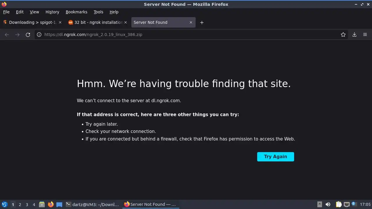Switch to the dartz@VM3 terminal window
Viewport: 372px width, 209px height.
pyautogui.click(x=92, y=204)
